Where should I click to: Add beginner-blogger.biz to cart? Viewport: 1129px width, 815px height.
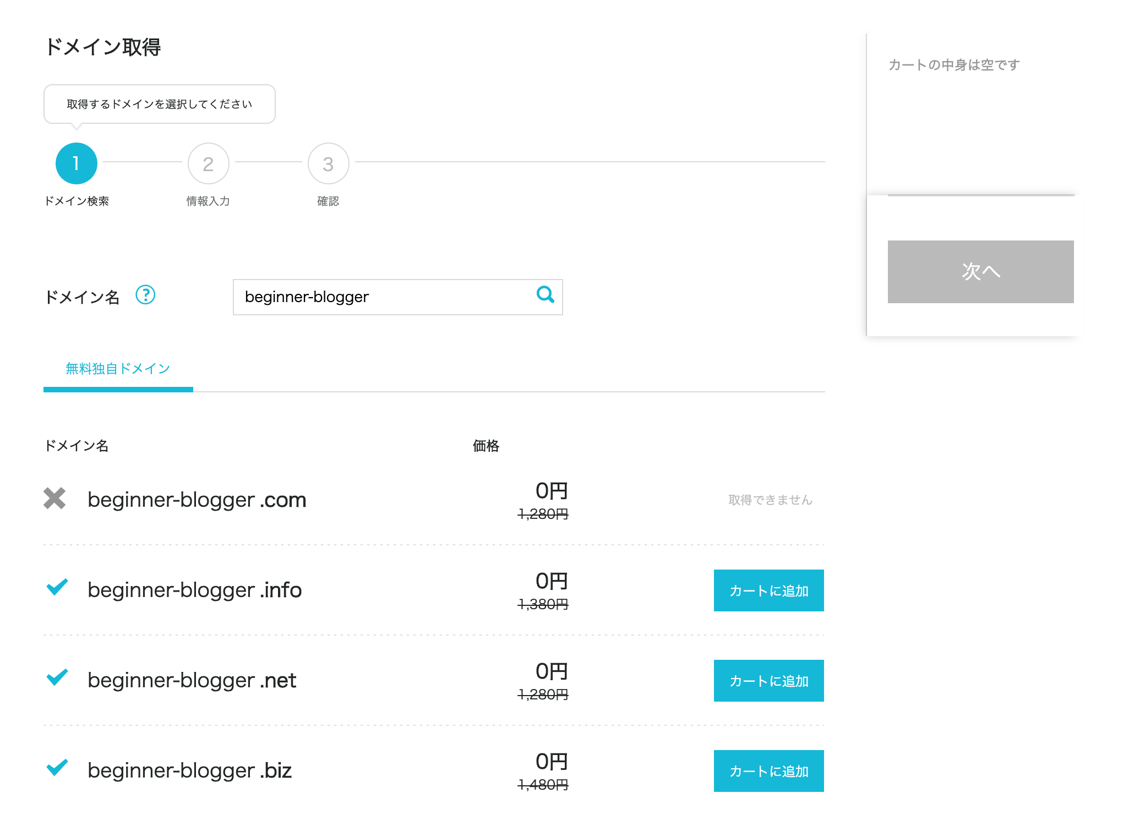tap(768, 771)
